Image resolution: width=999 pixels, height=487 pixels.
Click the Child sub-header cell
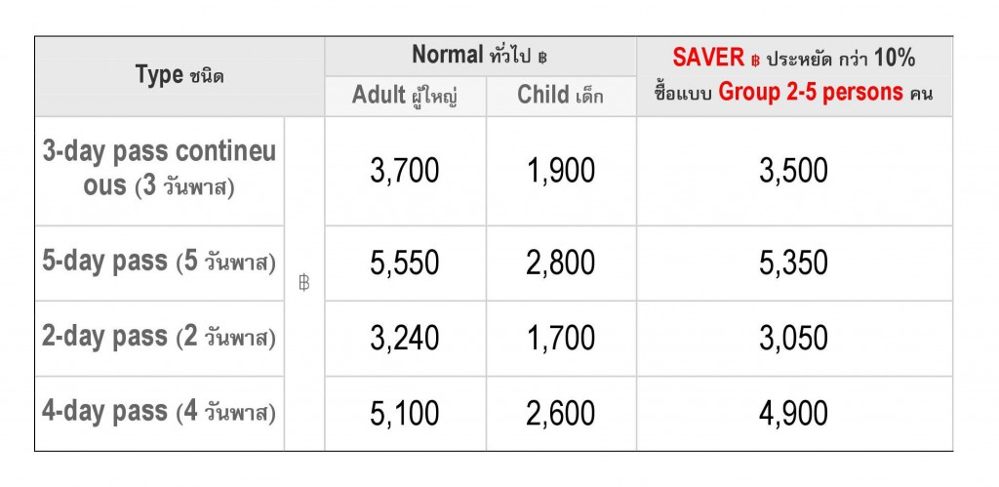561,97
